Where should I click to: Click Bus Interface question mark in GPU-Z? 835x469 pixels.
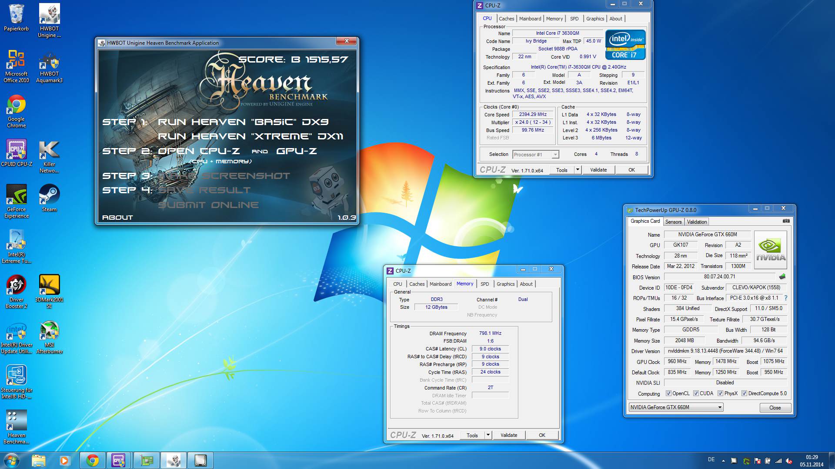click(786, 298)
